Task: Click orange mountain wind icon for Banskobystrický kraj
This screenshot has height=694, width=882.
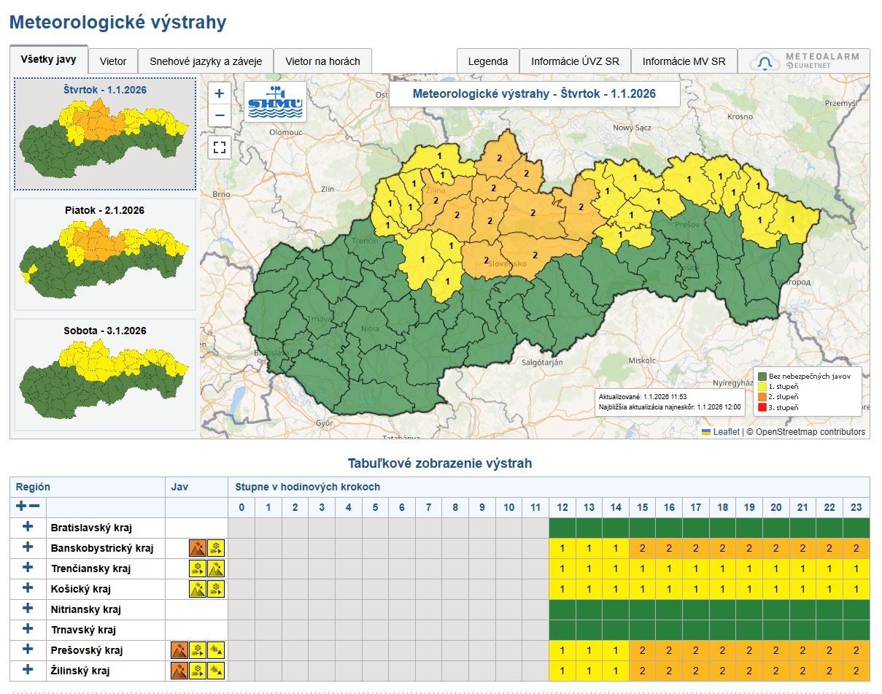Action: [198, 548]
